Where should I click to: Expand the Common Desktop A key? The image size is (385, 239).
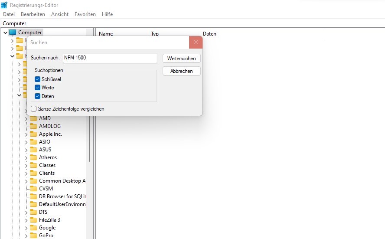pos(26,181)
